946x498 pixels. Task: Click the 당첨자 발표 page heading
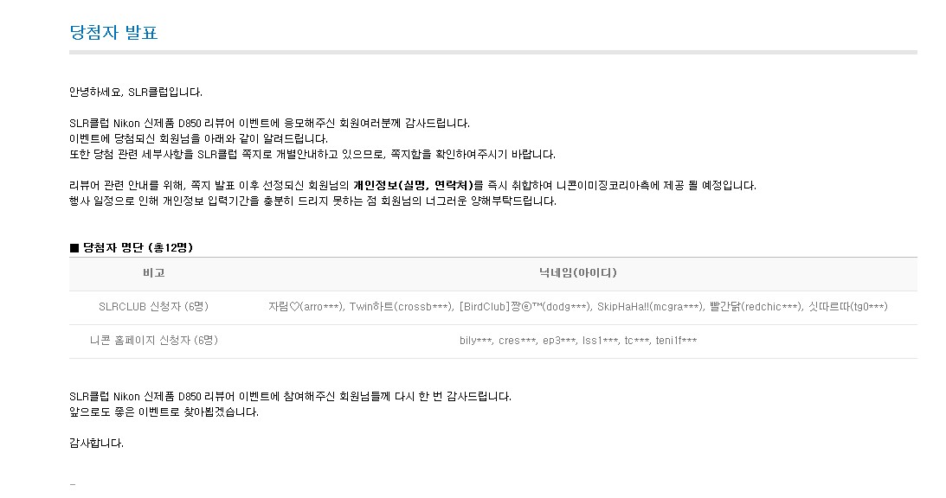pyautogui.click(x=113, y=32)
